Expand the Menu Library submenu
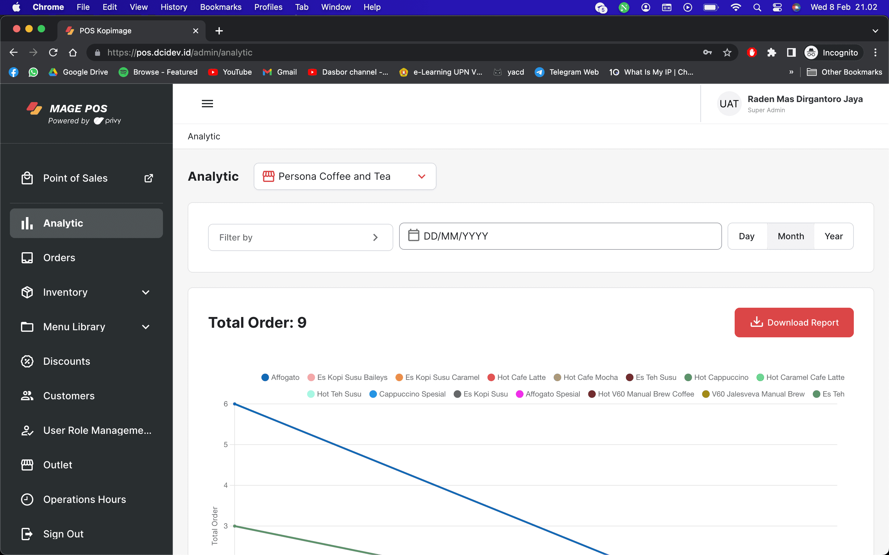Screen dimensions: 889x555 [146, 327]
